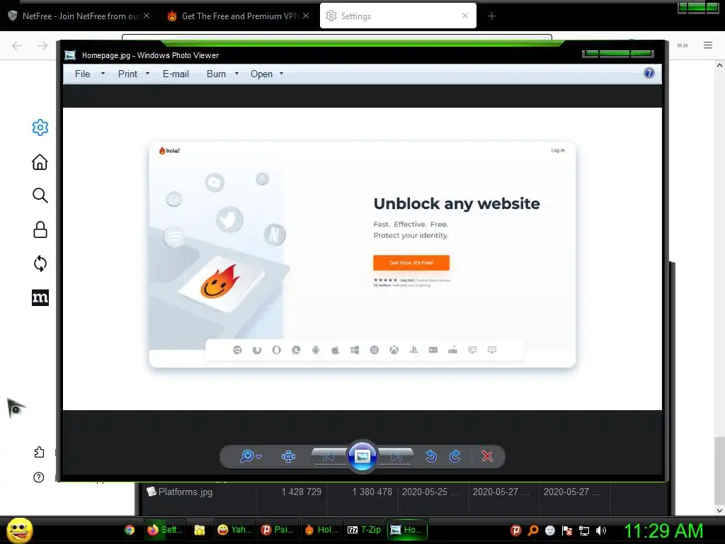Click the 1 428 729 size cell
Image resolution: width=725 pixels, height=544 pixels.
point(301,492)
